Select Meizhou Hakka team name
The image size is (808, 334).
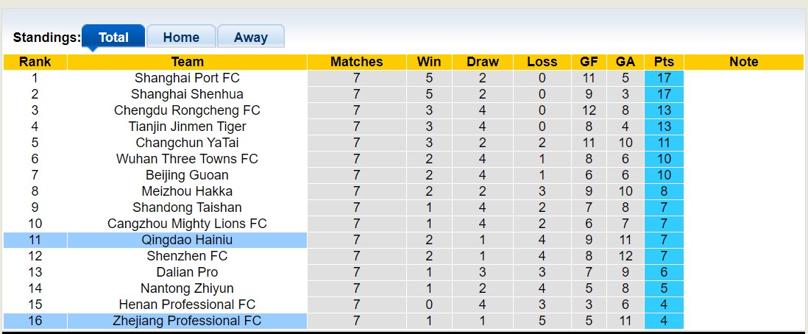pyautogui.click(x=187, y=191)
